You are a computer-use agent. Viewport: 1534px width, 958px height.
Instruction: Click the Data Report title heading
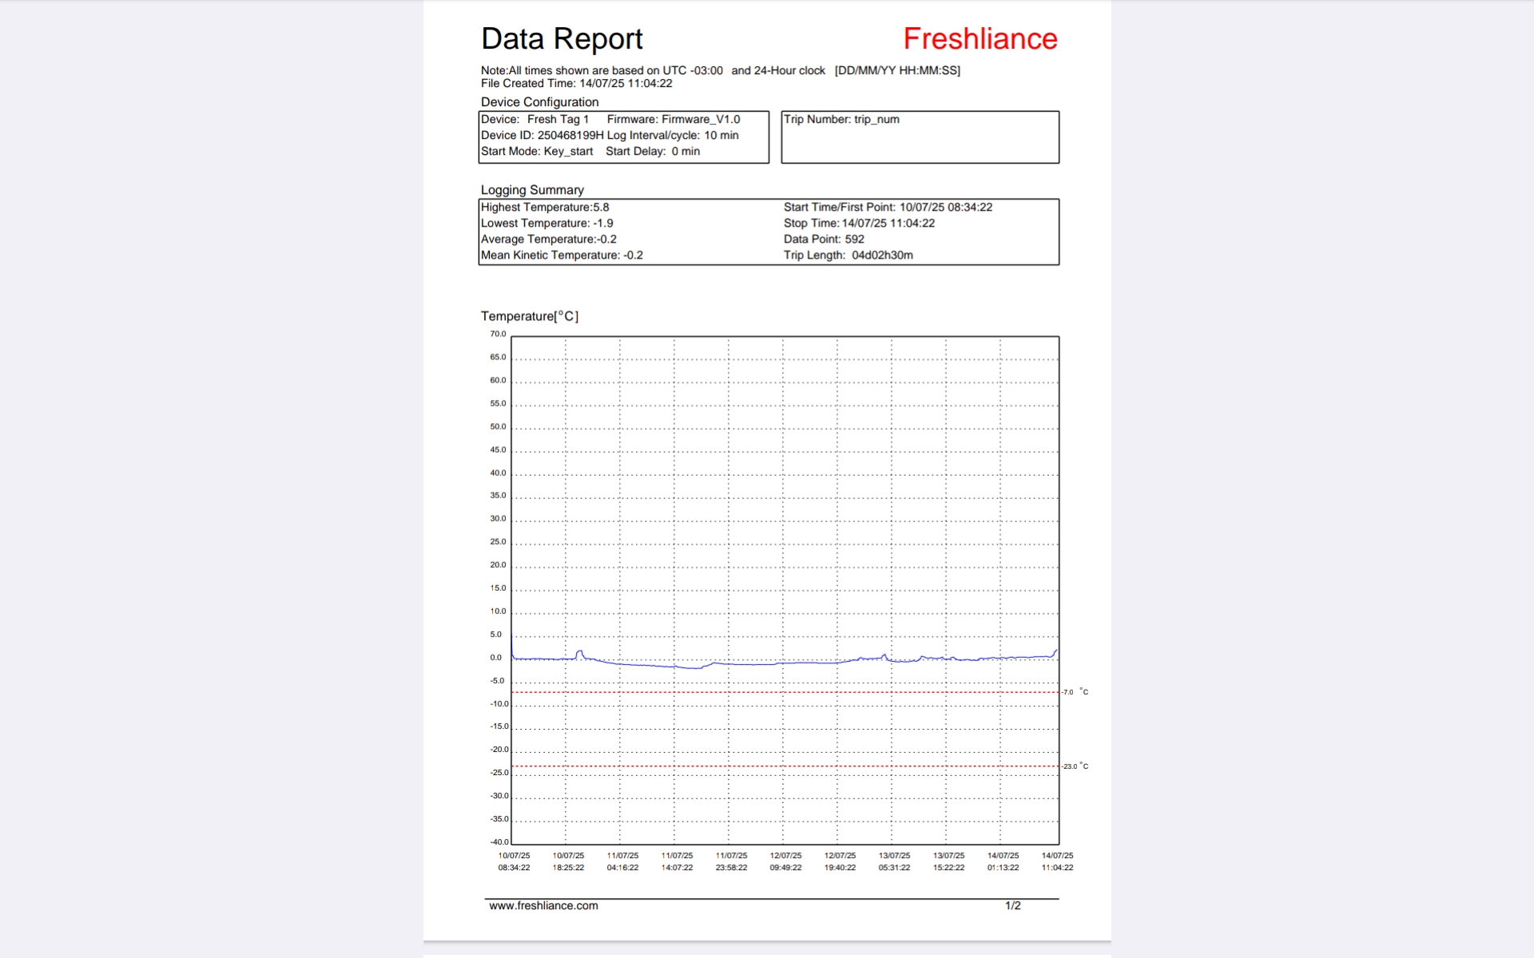point(562,38)
